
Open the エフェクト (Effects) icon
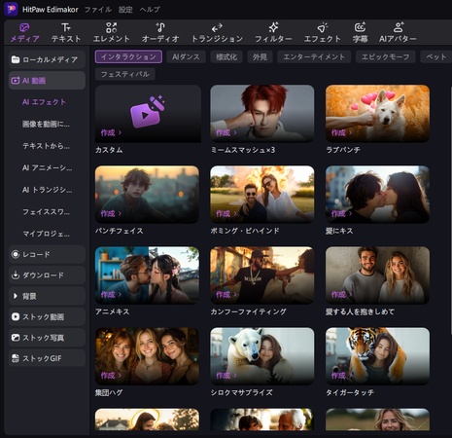(x=323, y=27)
